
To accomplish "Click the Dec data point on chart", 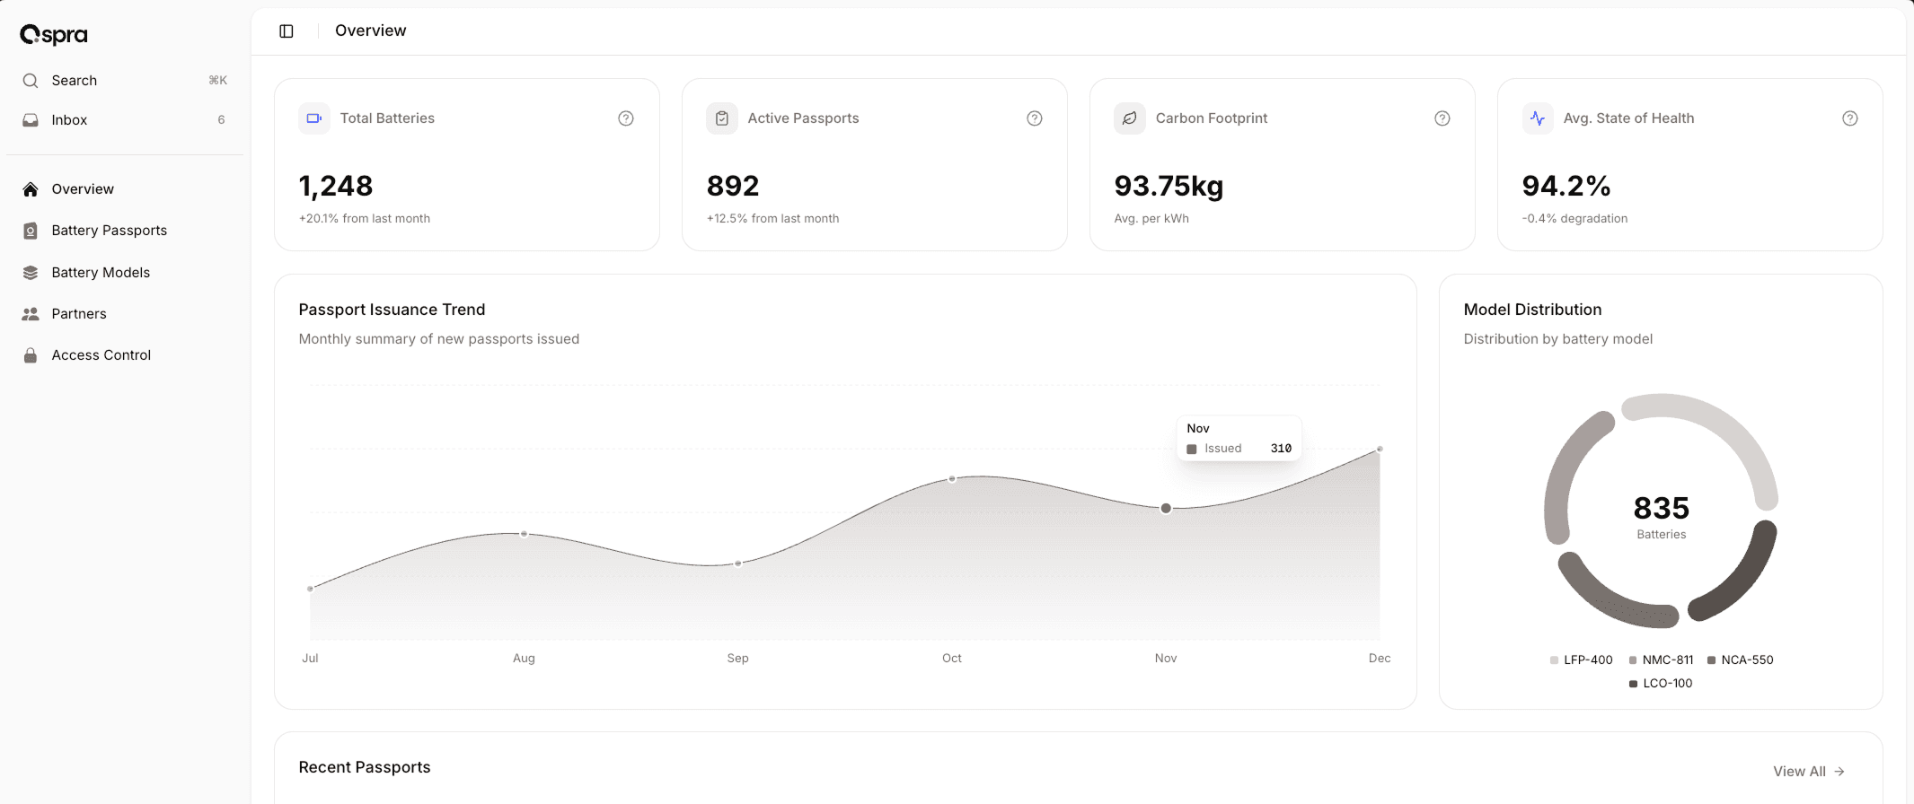I will point(1380,449).
